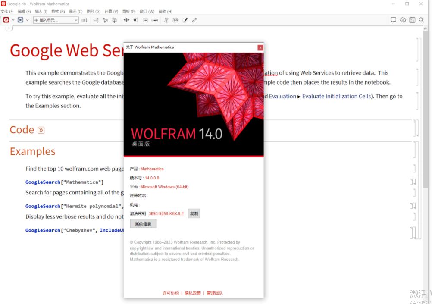Select the drawing pen toolbar icon
Image resolution: width=432 pixels, height=304 pixels.
185,20
